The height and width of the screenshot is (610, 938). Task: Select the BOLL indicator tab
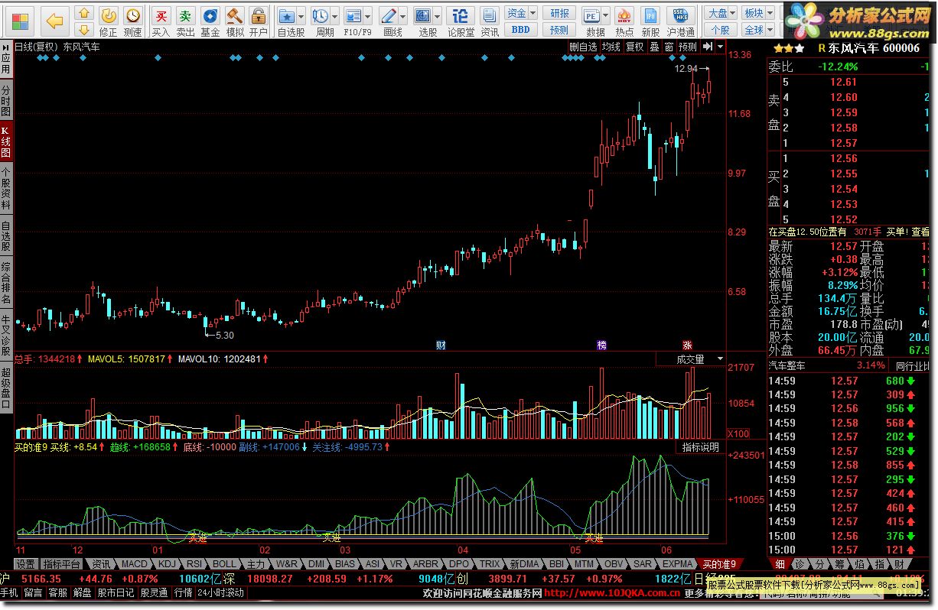(x=225, y=564)
